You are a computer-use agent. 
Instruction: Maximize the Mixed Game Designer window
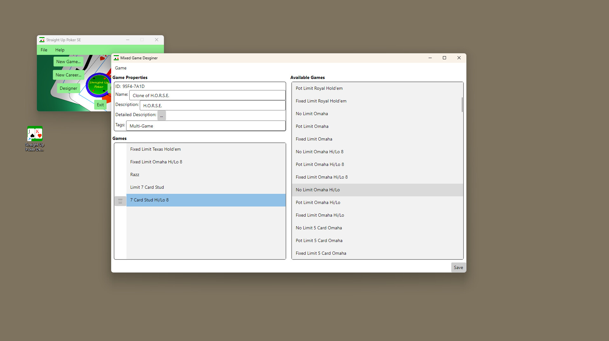[444, 58]
